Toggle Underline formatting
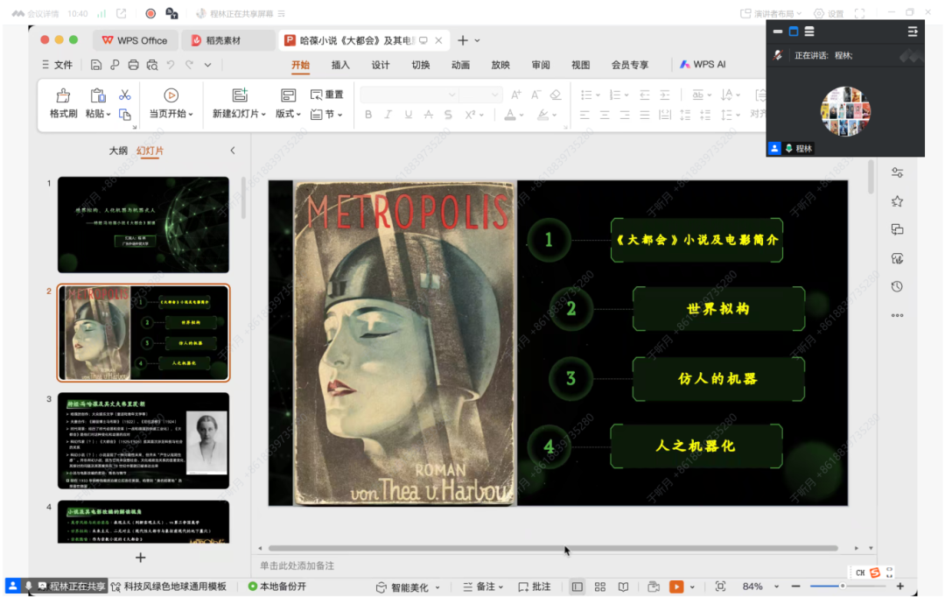 click(x=408, y=115)
